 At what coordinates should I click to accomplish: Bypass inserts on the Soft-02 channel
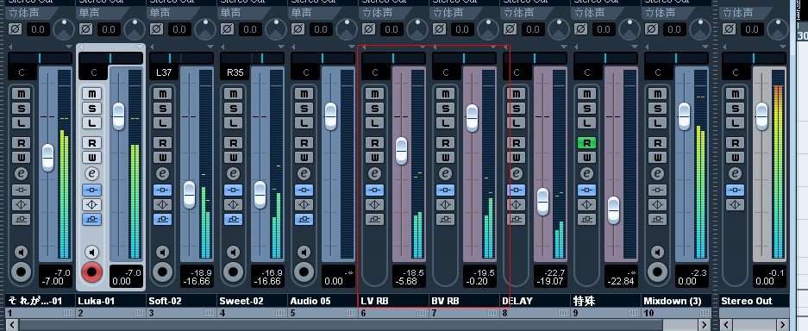[x=162, y=190]
